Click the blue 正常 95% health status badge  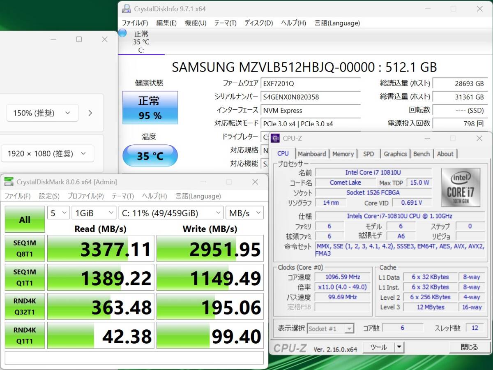click(150, 108)
